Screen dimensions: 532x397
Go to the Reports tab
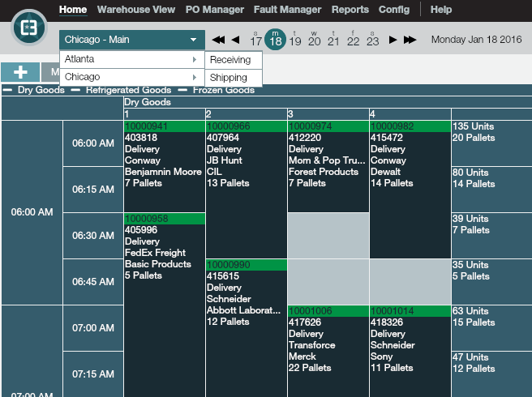tap(350, 10)
